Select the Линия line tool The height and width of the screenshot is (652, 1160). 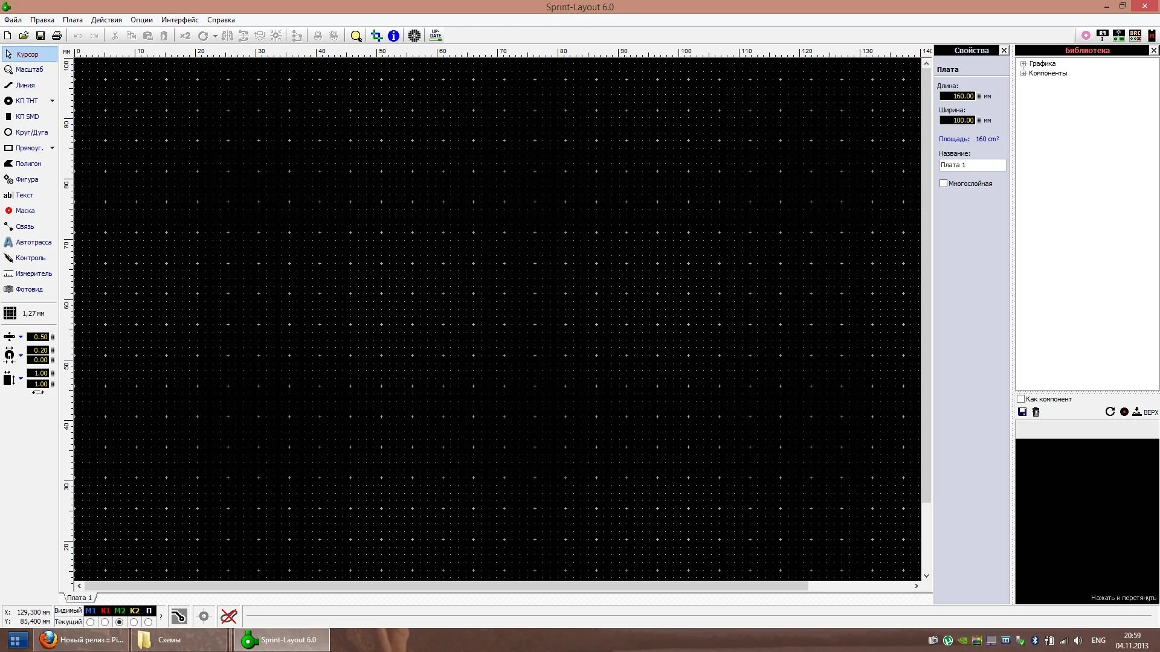click(24, 85)
